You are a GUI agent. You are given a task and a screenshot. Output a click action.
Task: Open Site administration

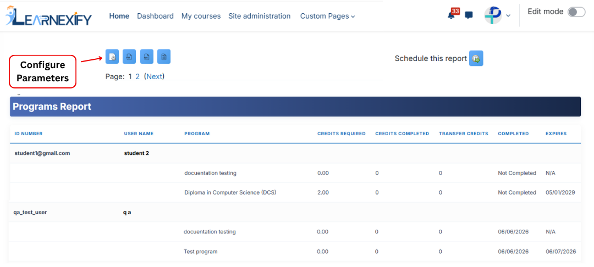pyautogui.click(x=260, y=16)
